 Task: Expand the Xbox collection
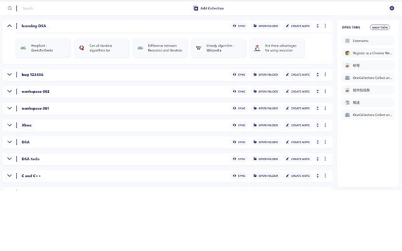coord(9,125)
